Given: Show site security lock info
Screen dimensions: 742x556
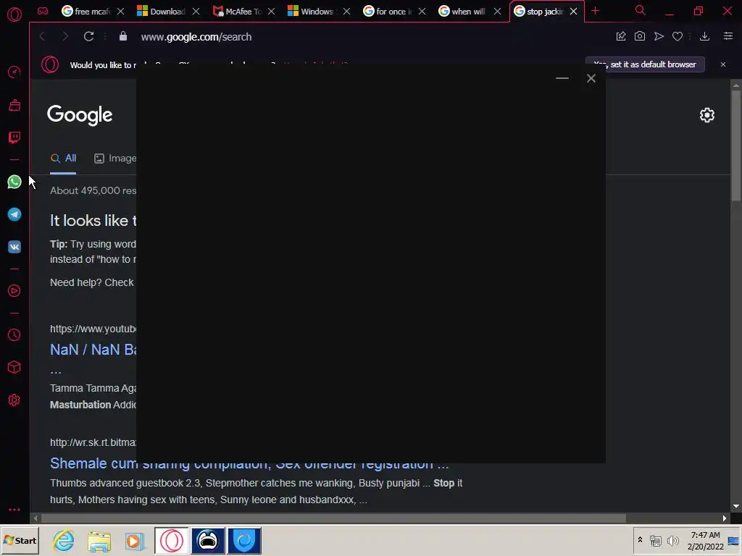Looking at the screenshot, I should (x=123, y=36).
